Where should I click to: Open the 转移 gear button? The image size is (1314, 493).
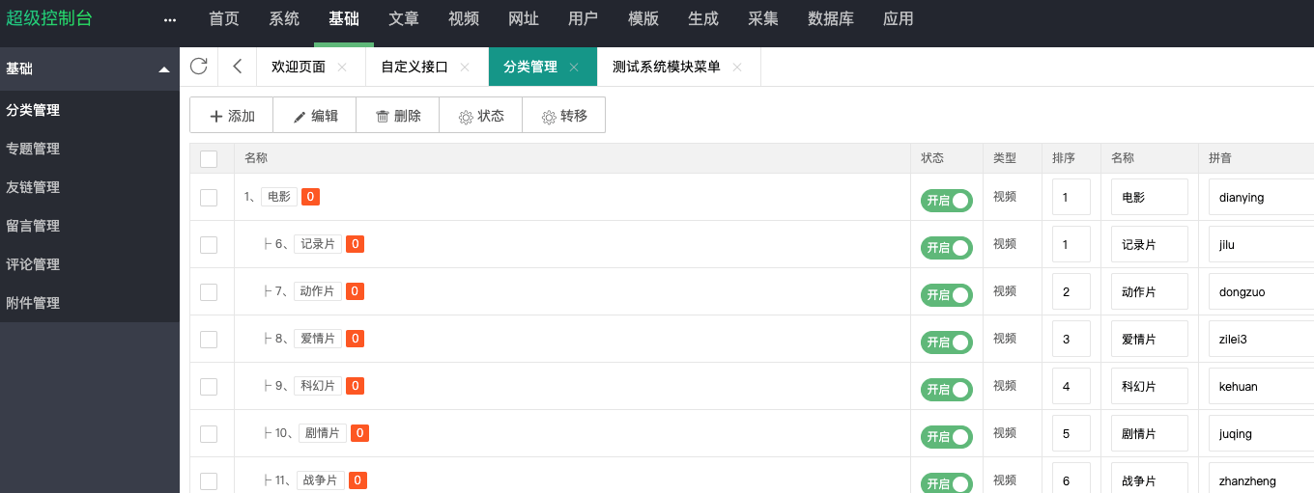pos(564,116)
